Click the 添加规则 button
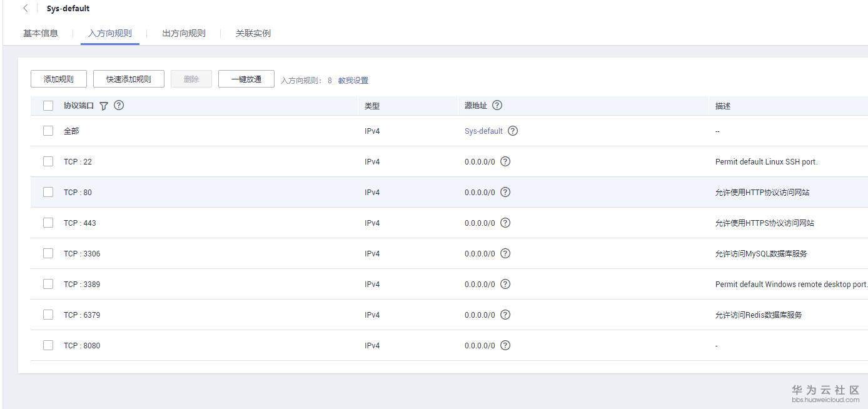 tap(59, 79)
